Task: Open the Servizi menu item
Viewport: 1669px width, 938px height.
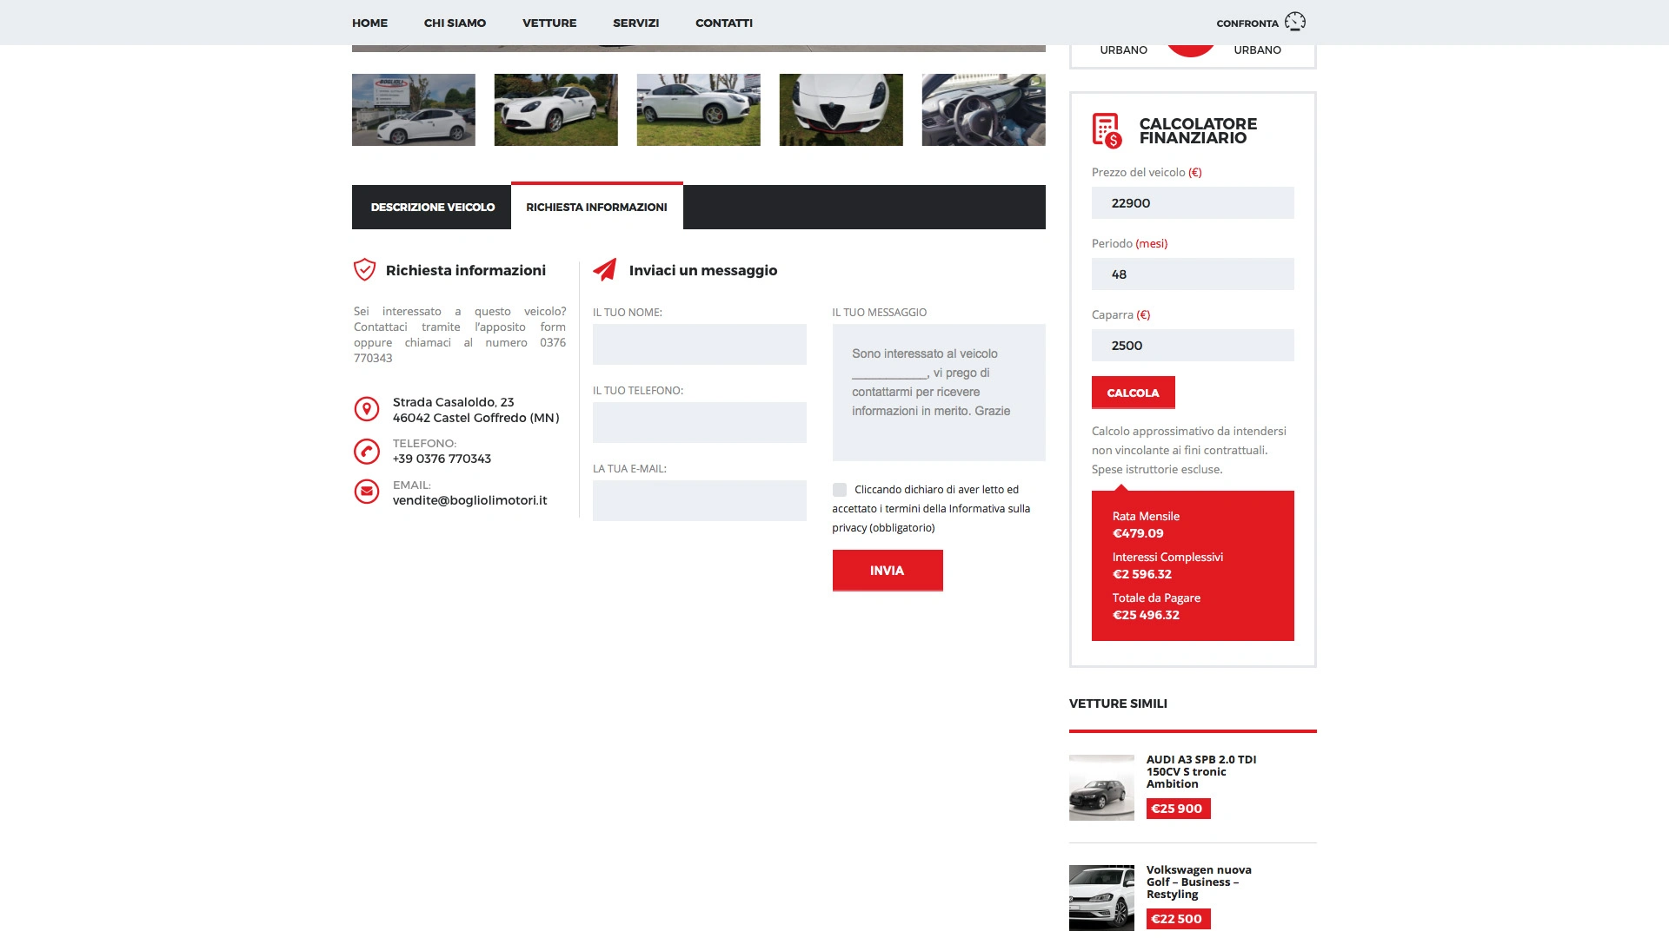Action: [x=636, y=23]
